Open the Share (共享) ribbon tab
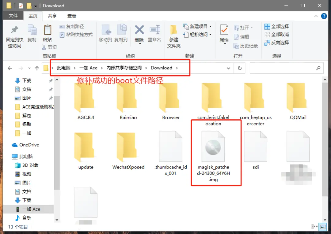The image size is (331, 234). coord(52,16)
